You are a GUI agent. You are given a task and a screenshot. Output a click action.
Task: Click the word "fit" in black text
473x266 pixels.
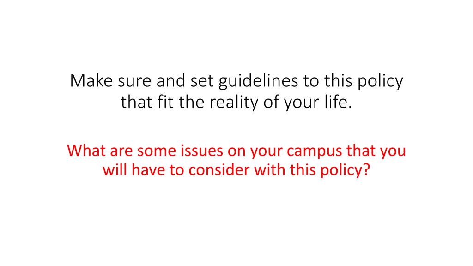pyautogui.click(x=165, y=102)
